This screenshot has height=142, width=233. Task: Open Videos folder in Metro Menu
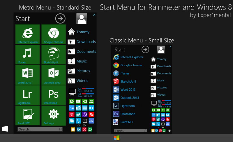[x=78, y=81]
